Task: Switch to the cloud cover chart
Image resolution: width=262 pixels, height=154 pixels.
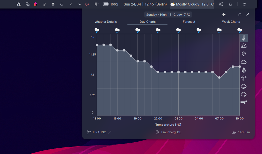Action: [244, 62]
